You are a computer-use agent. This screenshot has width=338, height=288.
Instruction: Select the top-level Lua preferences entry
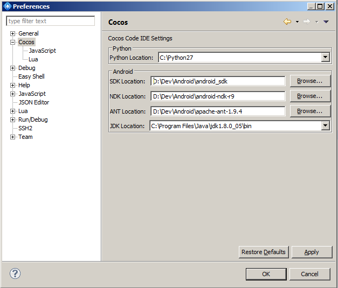[23, 111]
